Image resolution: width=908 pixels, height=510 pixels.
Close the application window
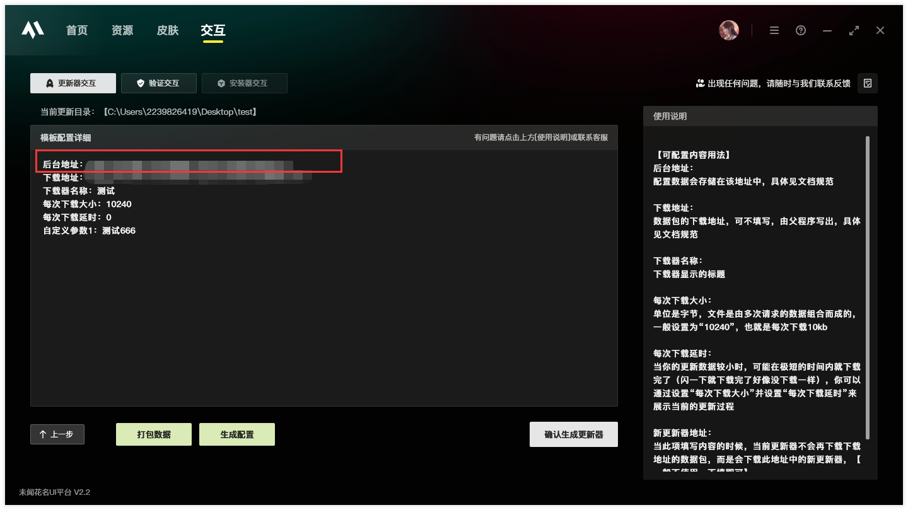(880, 30)
